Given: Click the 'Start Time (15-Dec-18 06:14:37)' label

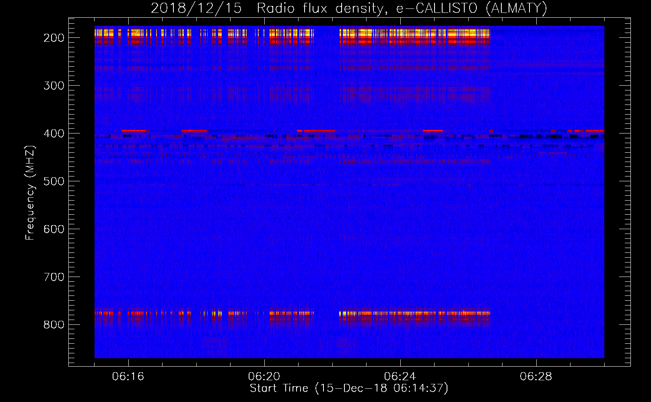Looking at the screenshot, I should coord(349,388).
